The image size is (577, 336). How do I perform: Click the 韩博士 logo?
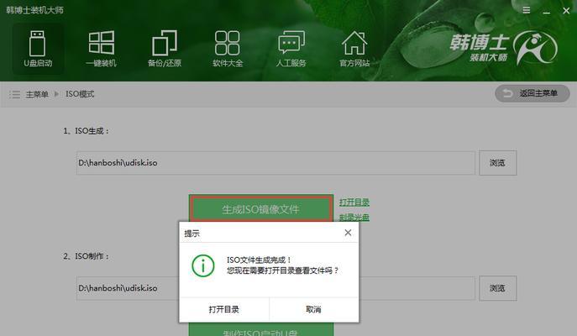503,48
